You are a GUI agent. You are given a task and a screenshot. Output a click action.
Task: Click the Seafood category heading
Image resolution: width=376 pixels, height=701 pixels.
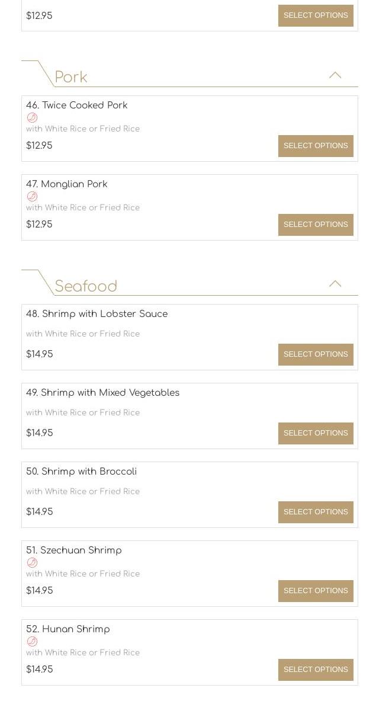pos(86,287)
